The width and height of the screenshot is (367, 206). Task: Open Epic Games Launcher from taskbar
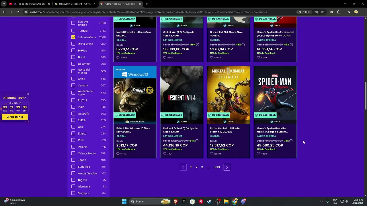coord(184,201)
